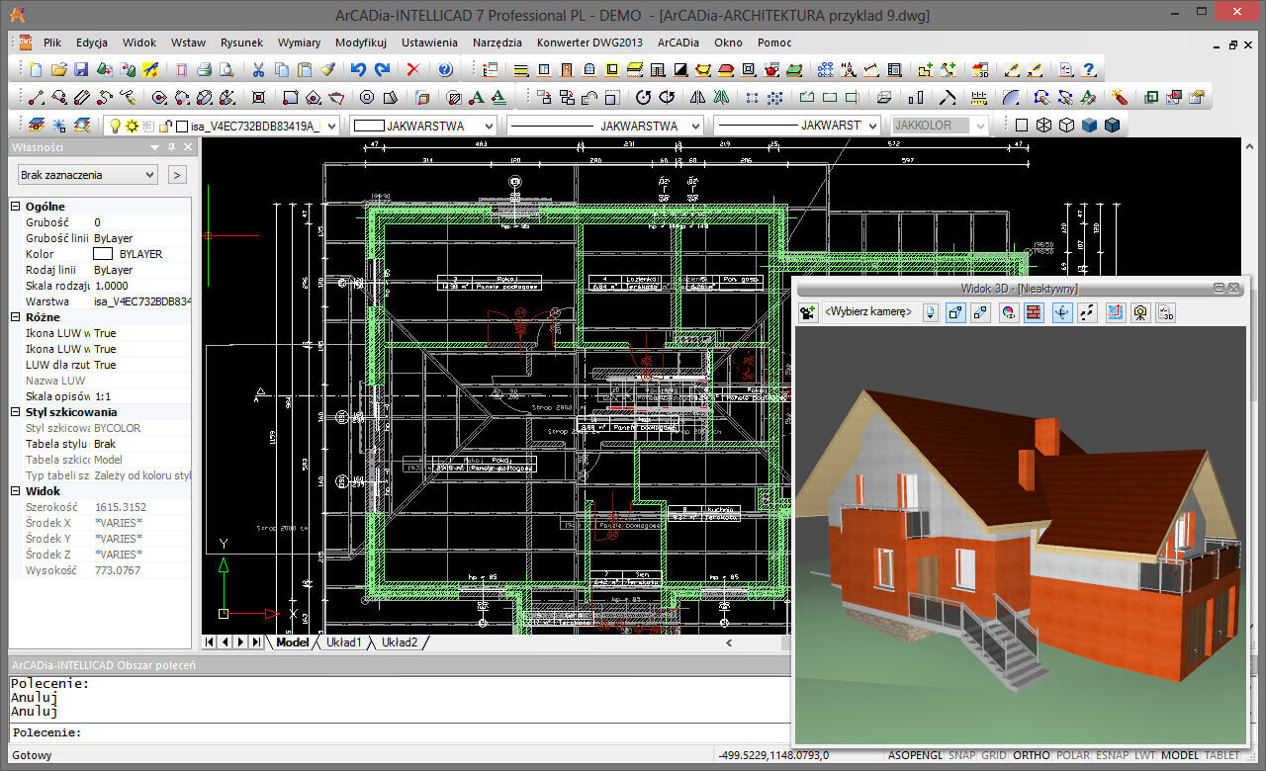Insert a door with the orange door icon

[x=567, y=70]
